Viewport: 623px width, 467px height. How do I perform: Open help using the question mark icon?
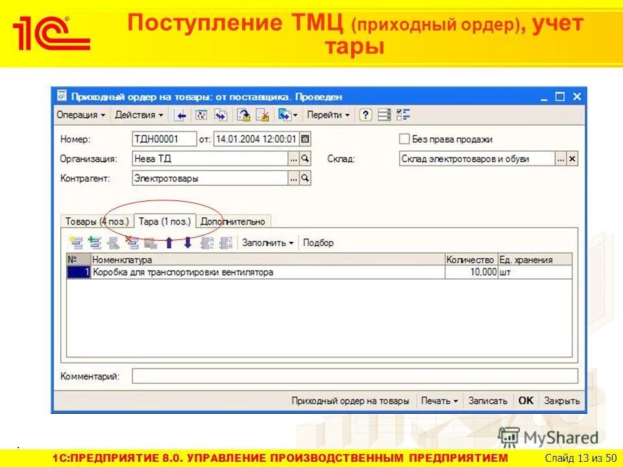365,116
